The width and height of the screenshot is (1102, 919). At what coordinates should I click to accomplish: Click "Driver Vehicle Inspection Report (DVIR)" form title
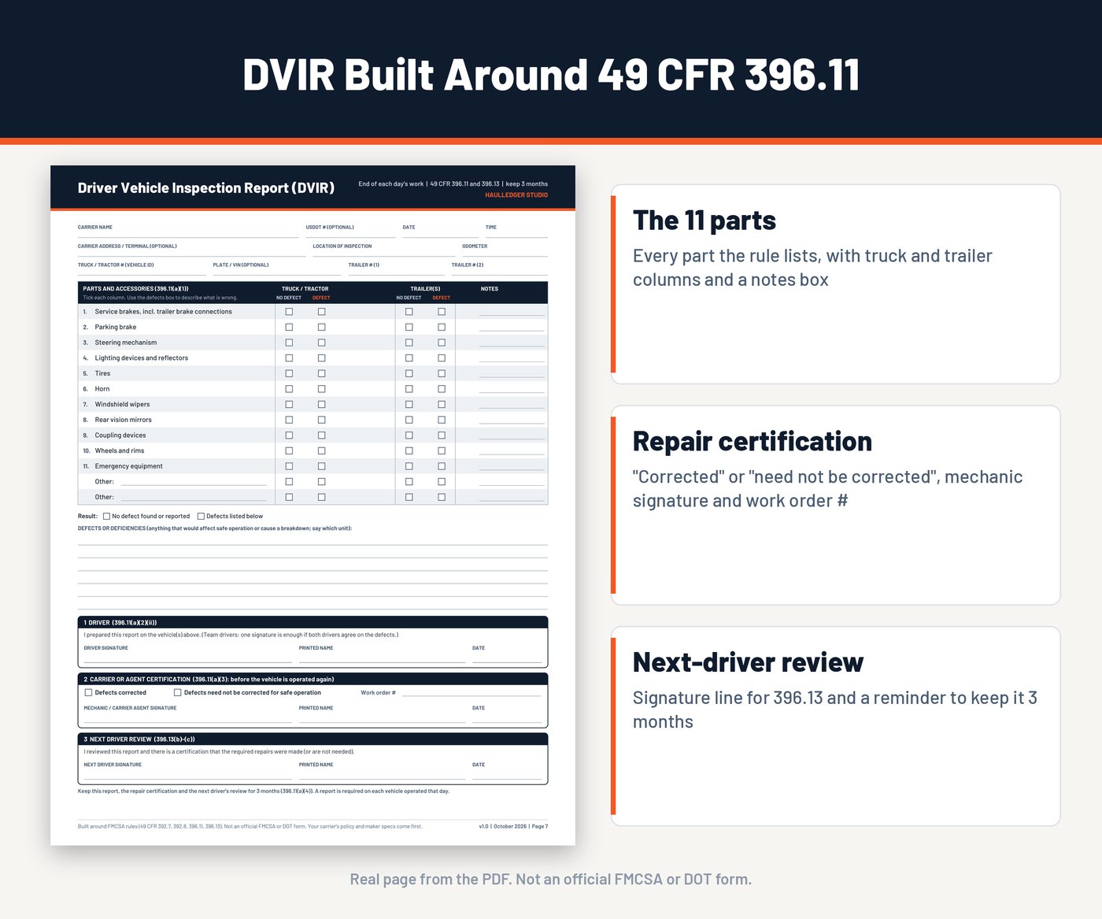coord(206,188)
